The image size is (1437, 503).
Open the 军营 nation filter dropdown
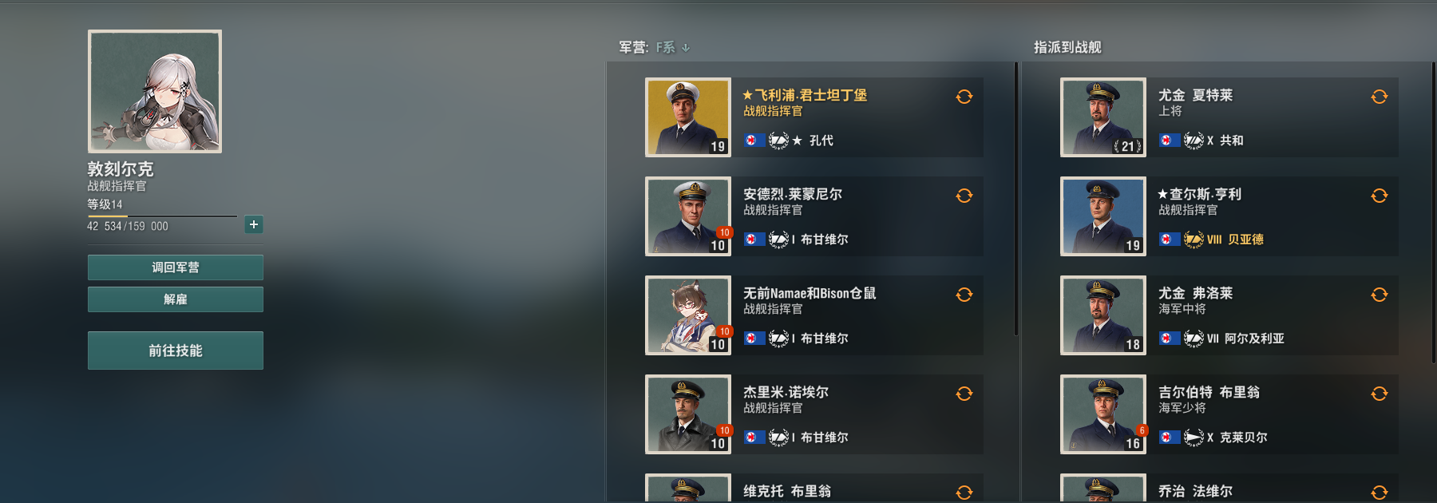coord(672,48)
